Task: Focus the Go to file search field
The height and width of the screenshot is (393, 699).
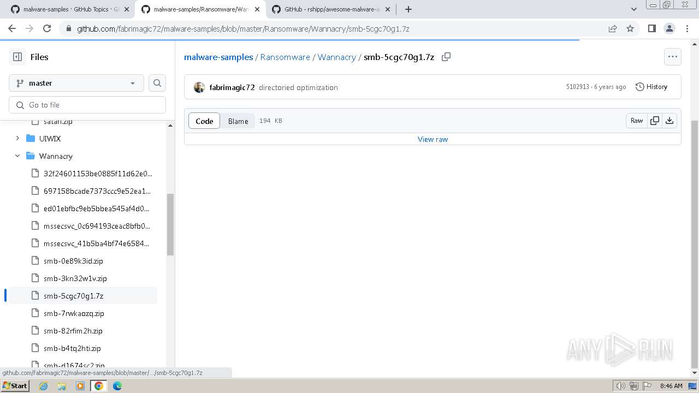Action: pos(87,105)
